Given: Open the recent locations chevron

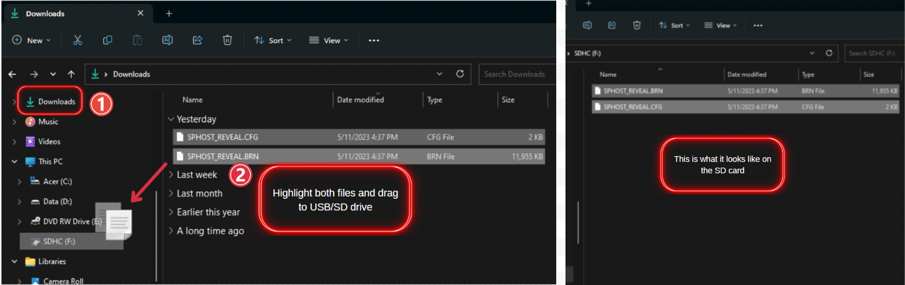Looking at the screenshot, I should pyautogui.click(x=53, y=74).
